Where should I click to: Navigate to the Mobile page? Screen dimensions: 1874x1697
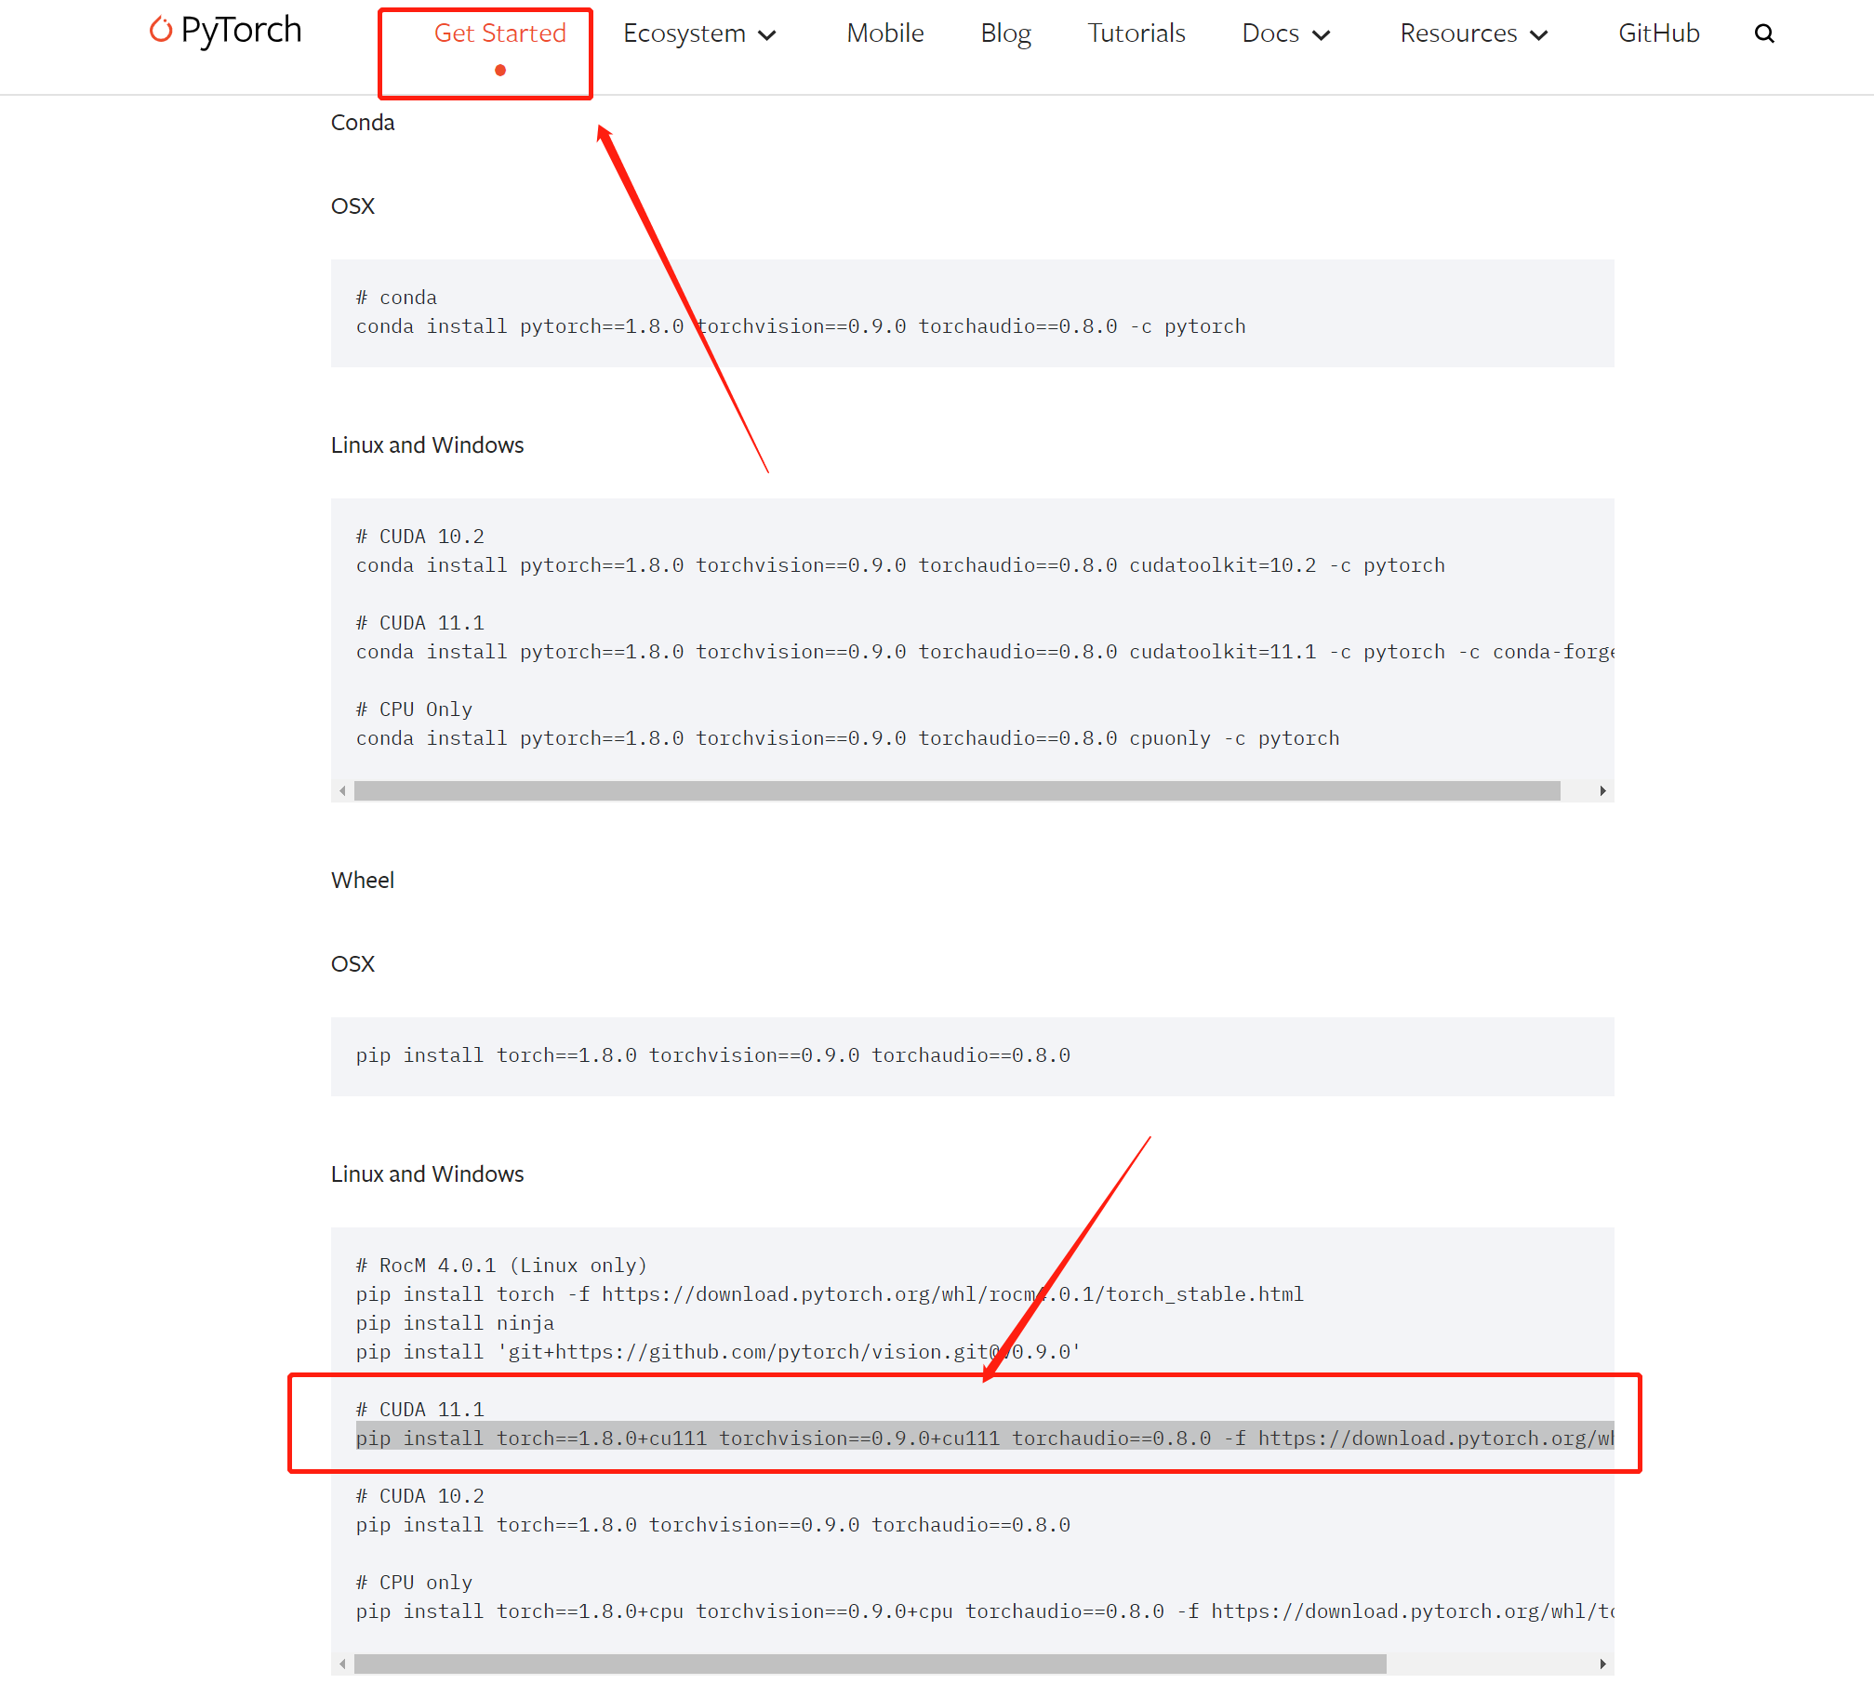click(884, 33)
